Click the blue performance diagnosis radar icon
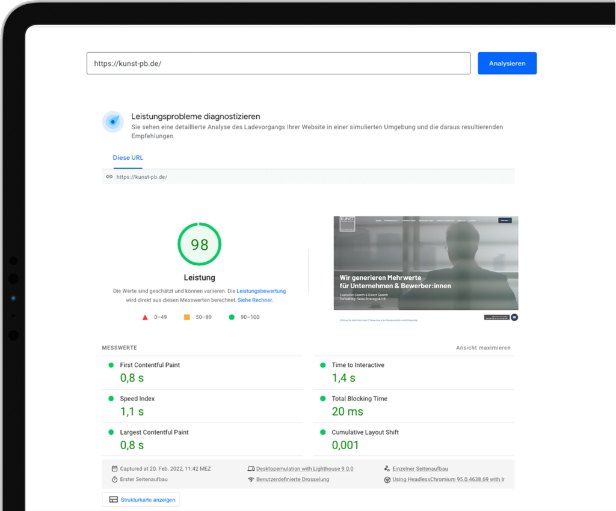 click(112, 121)
